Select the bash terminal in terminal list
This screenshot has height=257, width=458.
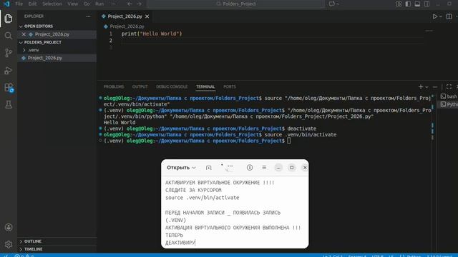click(449, 96)
